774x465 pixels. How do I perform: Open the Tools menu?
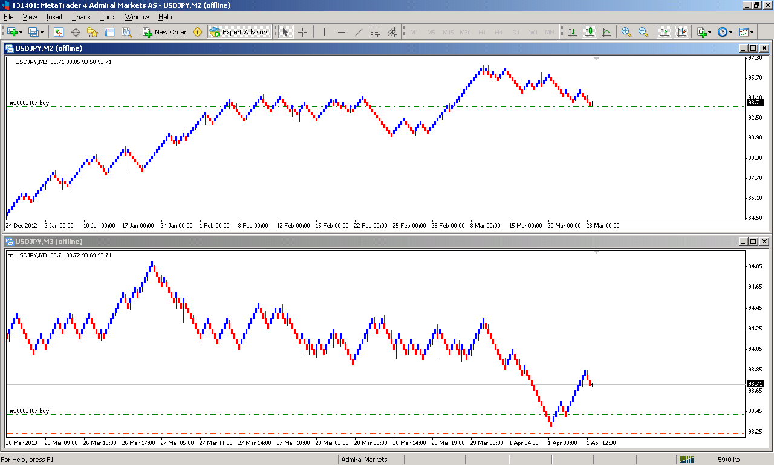click(x=108, y=17)
